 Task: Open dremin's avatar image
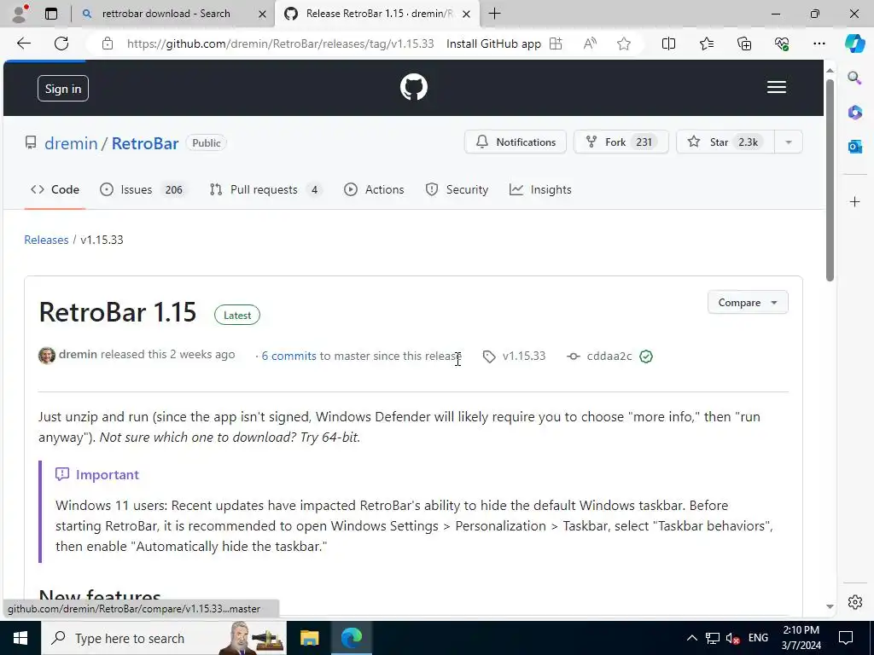point(47,355)
